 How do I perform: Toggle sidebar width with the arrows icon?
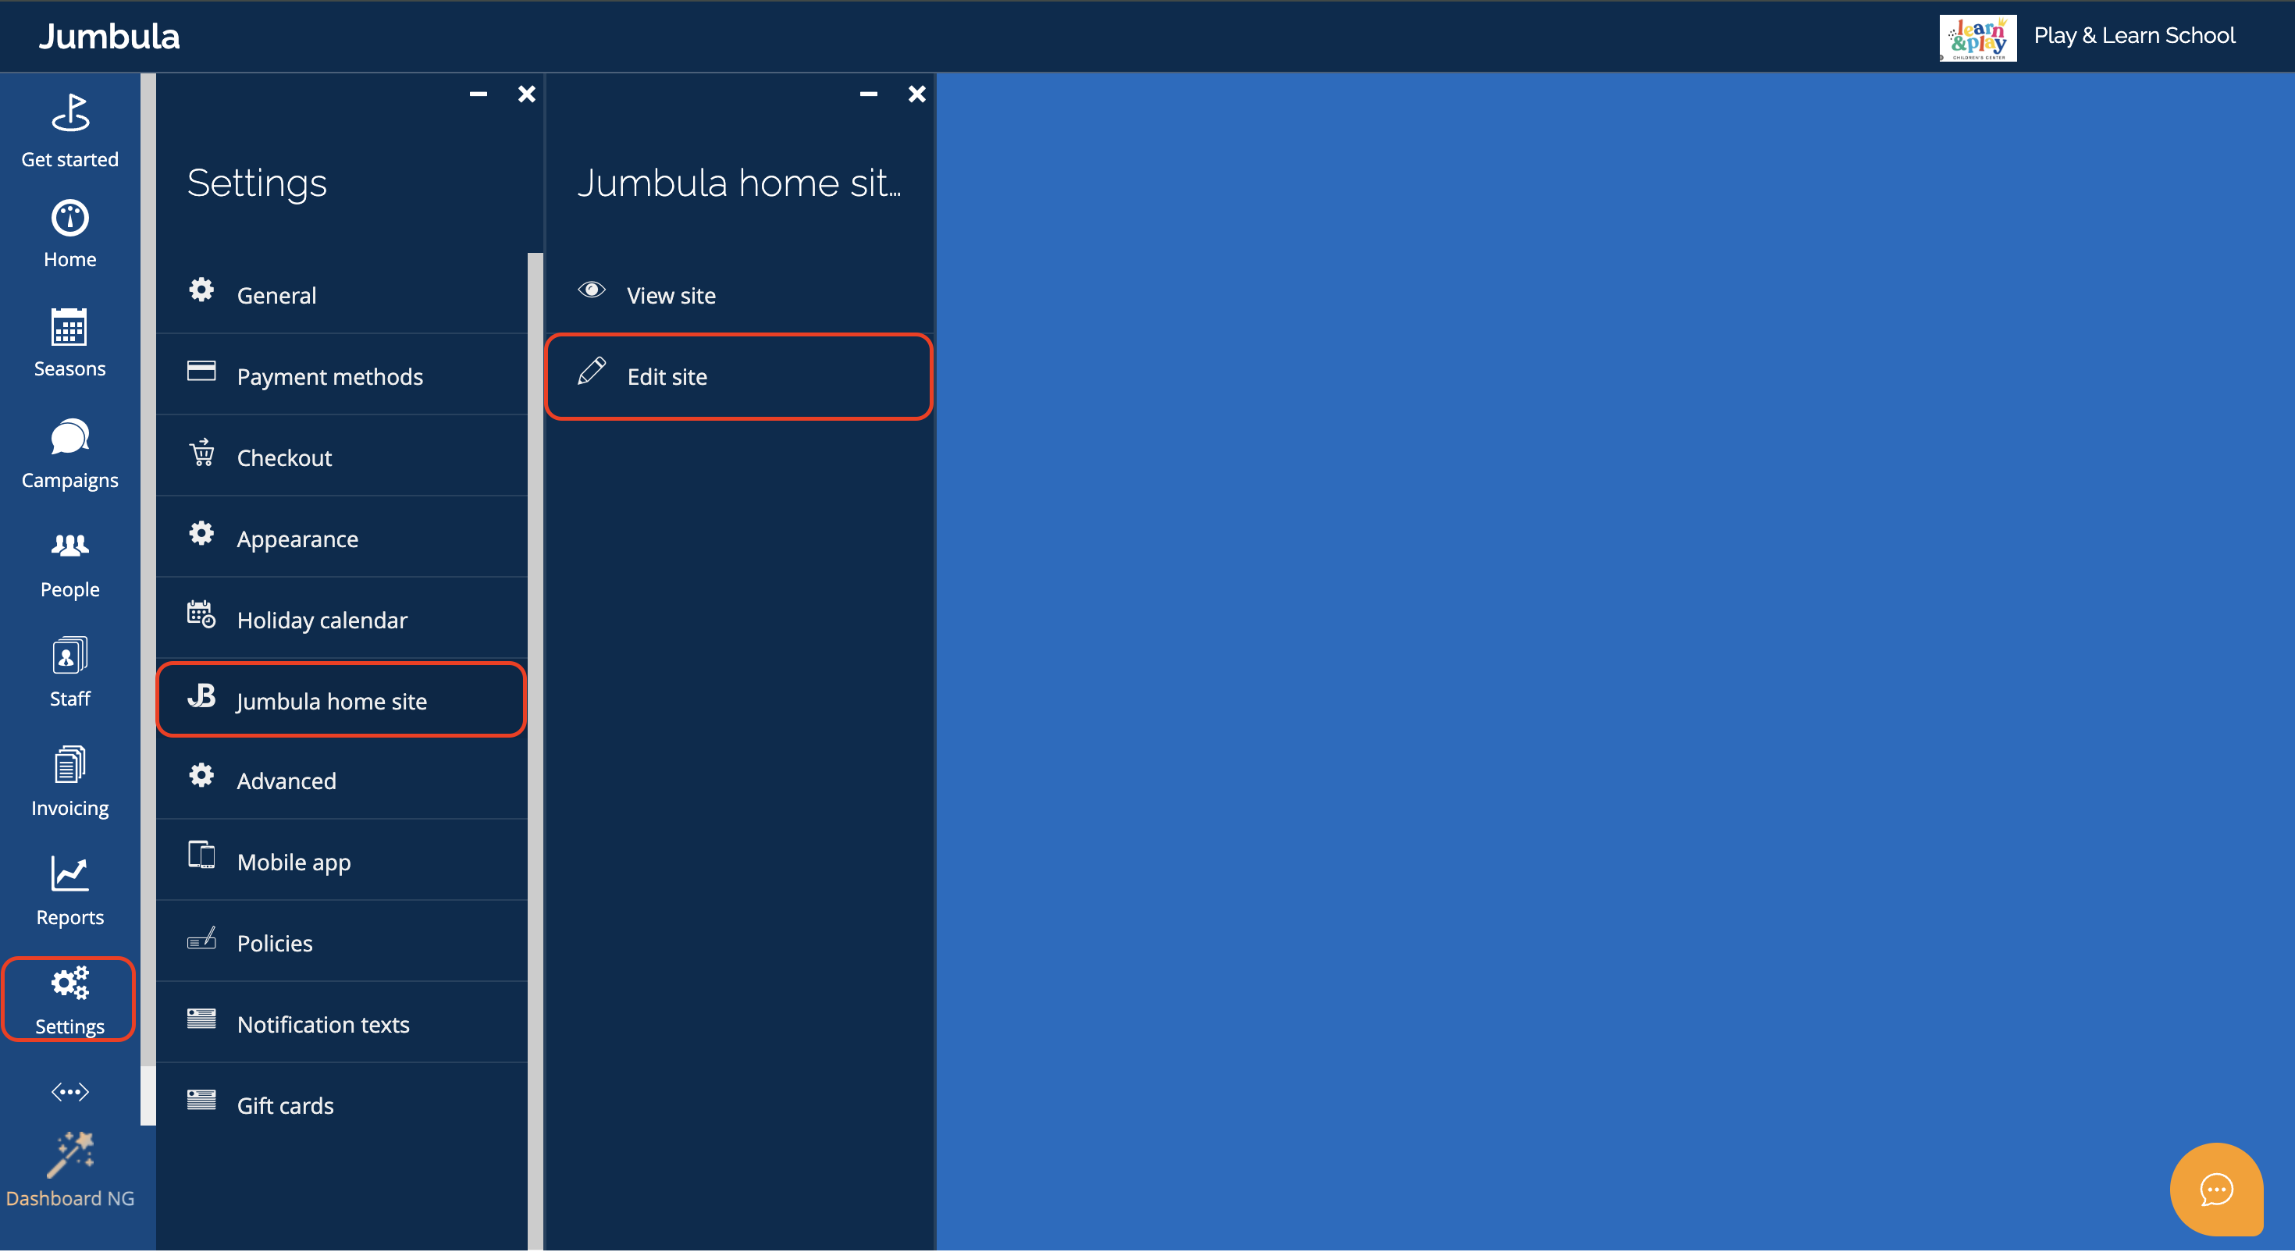69,1092
